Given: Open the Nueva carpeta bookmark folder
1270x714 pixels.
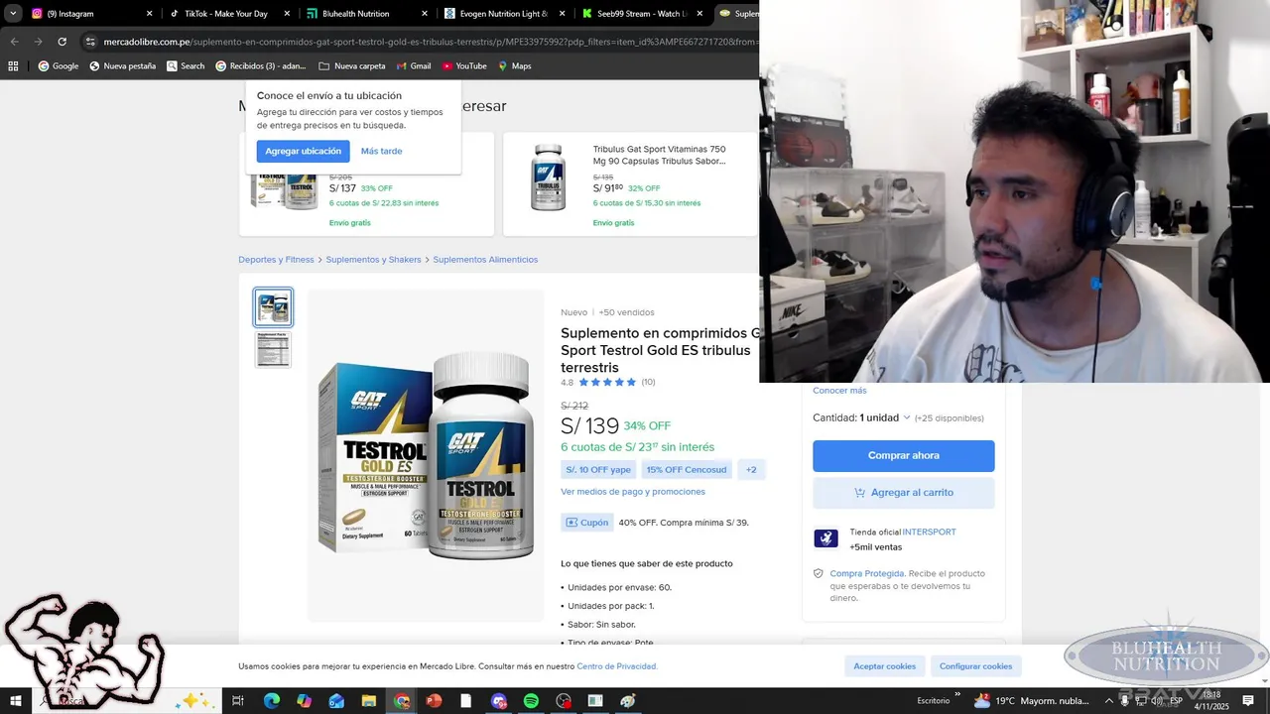Looking at the screenshot, I should point(352,66).
